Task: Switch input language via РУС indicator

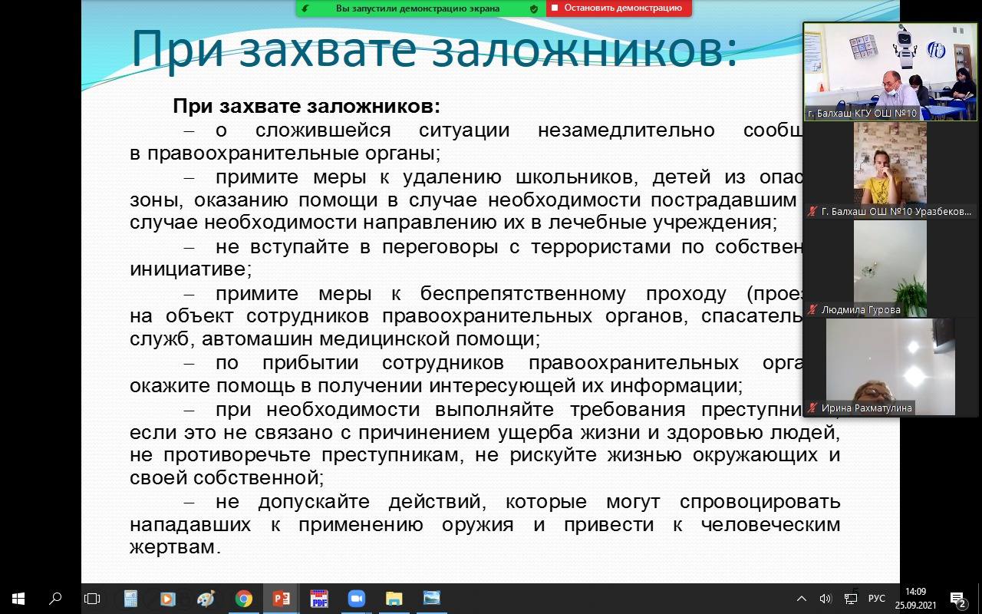Action: [x=876, y=599]
